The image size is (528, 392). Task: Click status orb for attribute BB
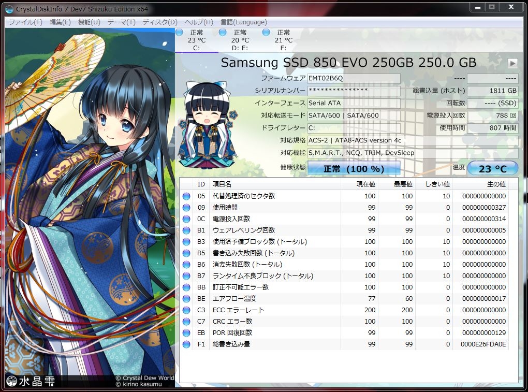[x=186, y=287]
